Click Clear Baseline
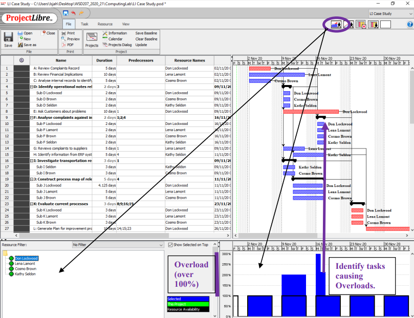The image size is (414, 318). [146, 39]
